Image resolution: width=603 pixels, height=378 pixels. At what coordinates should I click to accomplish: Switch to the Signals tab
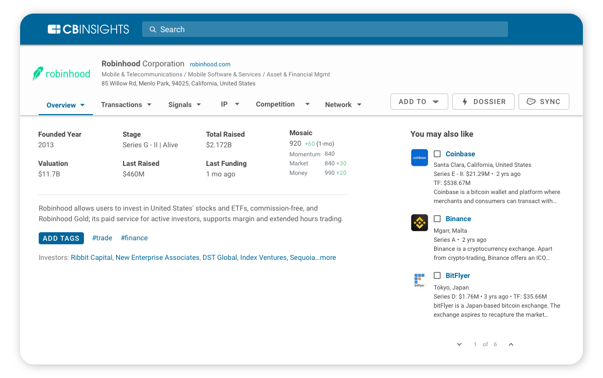(180, 105)
